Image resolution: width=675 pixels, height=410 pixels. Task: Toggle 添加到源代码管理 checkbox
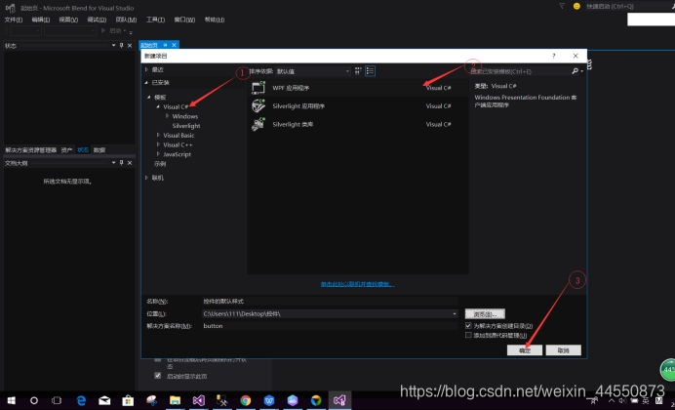pyautogui.click(x=468, y=335)
